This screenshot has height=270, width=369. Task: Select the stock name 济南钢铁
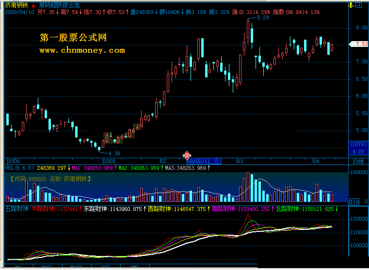coord(16,5)
